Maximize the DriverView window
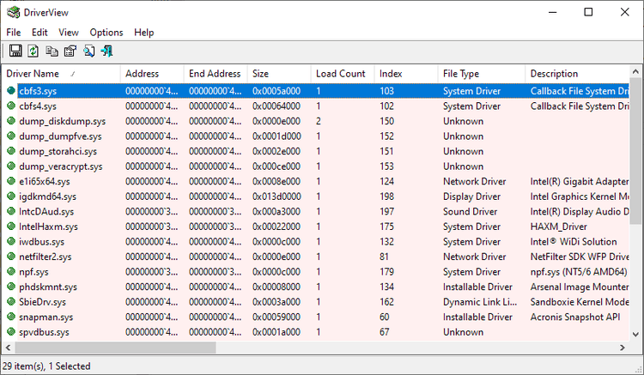The image size is (644, 375). point(588,12)
